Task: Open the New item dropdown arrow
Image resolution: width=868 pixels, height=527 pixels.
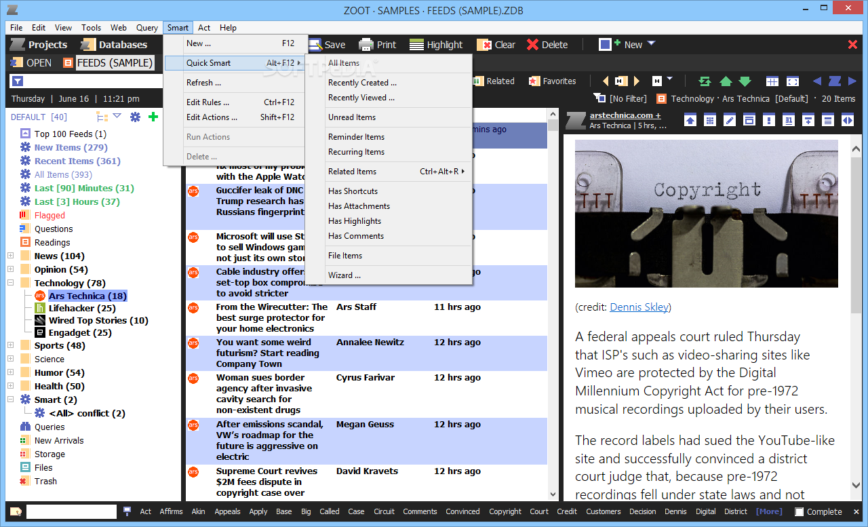Action: 651,44
